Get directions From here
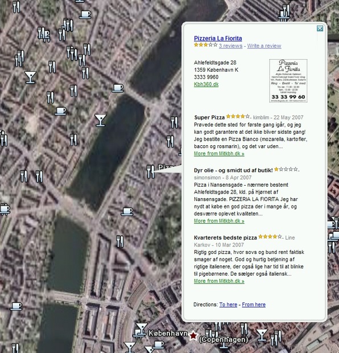 tap(254, 305)
